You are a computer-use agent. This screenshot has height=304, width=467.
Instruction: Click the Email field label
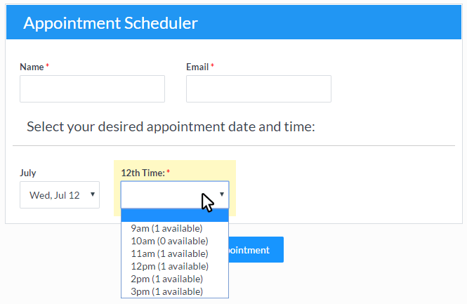197,67
